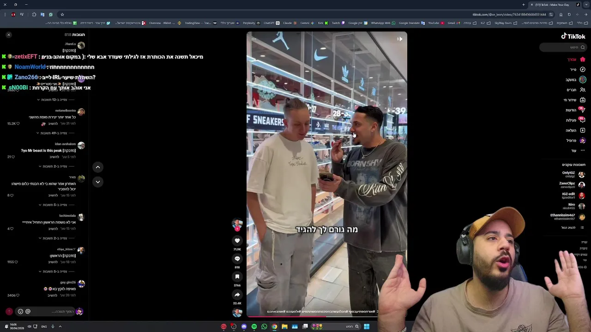Like lachimolala's comment with 4 likes
Image resolution: width=591 pixels, height=332 pixels.
[12, 229]
